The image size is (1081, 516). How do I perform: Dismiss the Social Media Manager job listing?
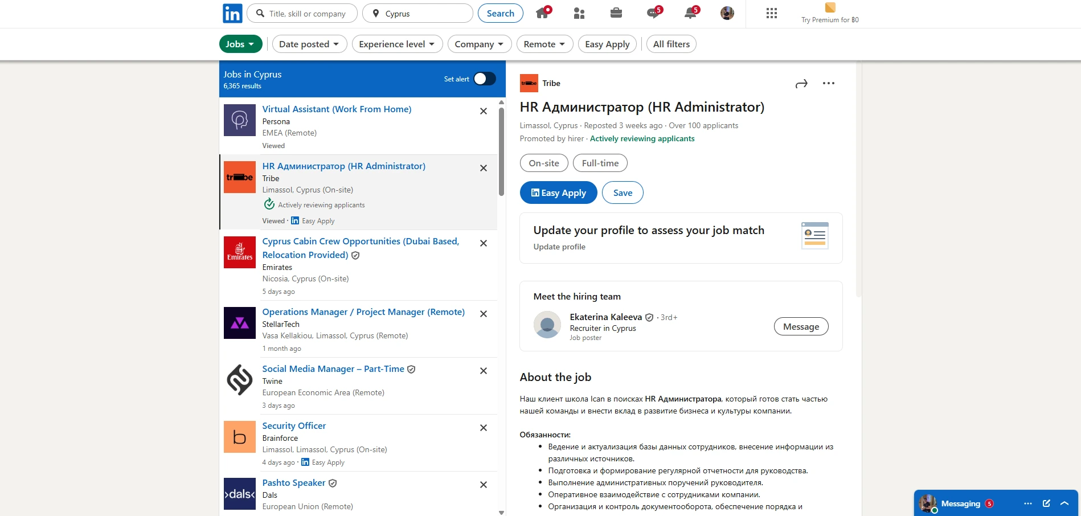coord(484,371)
